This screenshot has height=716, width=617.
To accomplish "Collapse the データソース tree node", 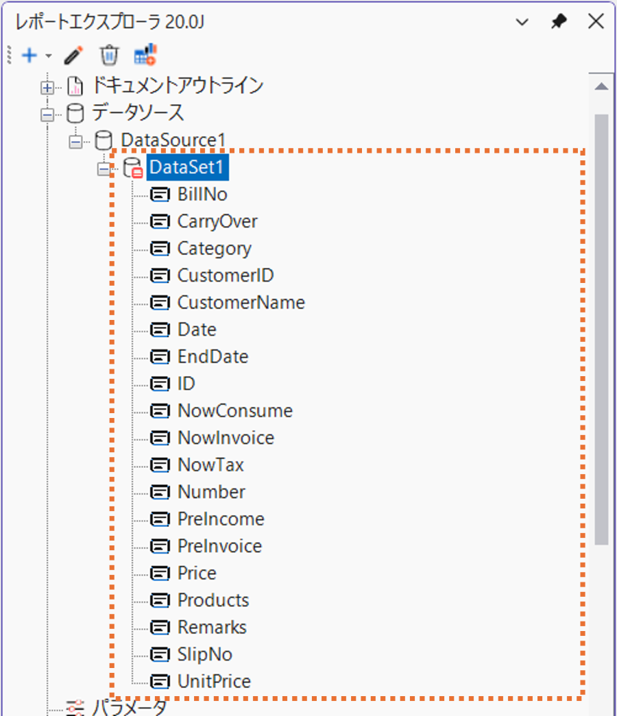I will (x=47, y=114).
